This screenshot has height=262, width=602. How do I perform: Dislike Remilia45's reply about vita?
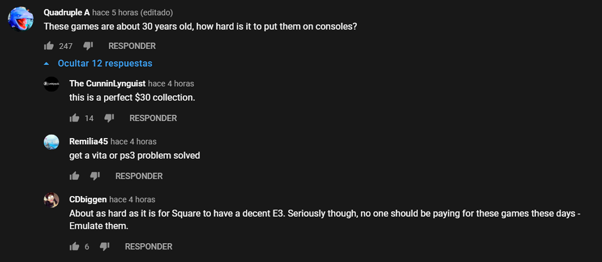click(95, 176)
